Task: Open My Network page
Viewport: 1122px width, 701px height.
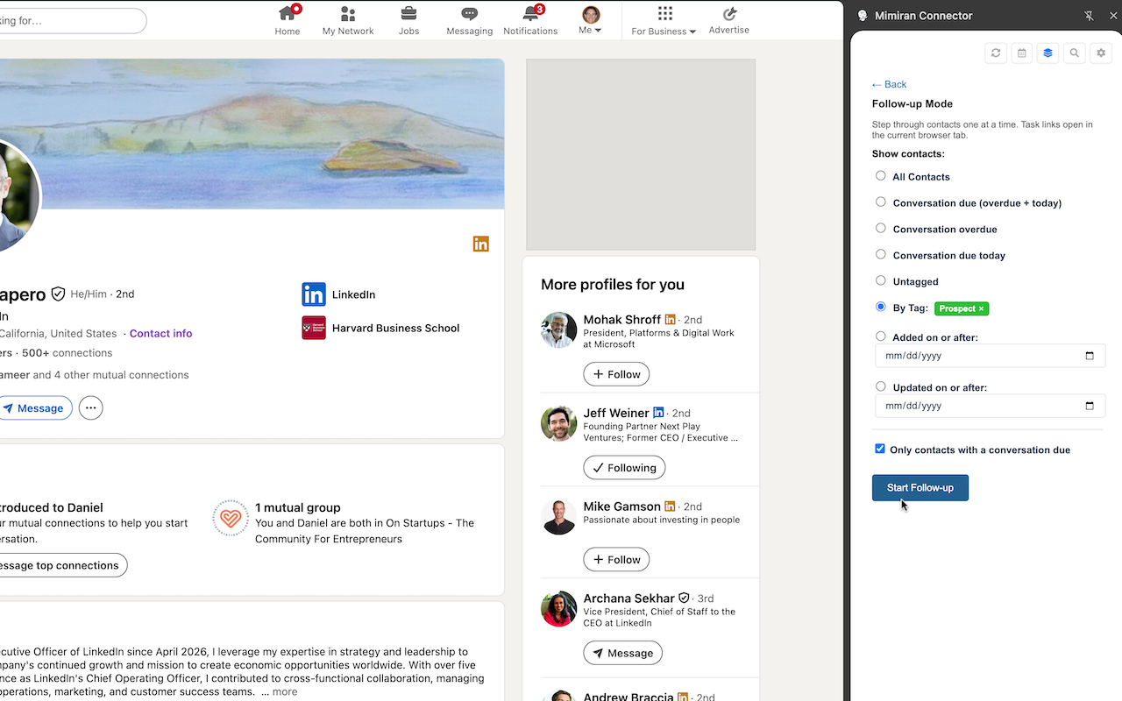Action: (x=348, y=21)
